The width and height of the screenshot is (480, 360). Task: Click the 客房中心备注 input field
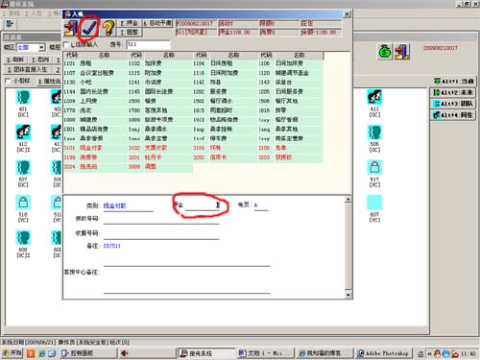(x=186, y=280)
